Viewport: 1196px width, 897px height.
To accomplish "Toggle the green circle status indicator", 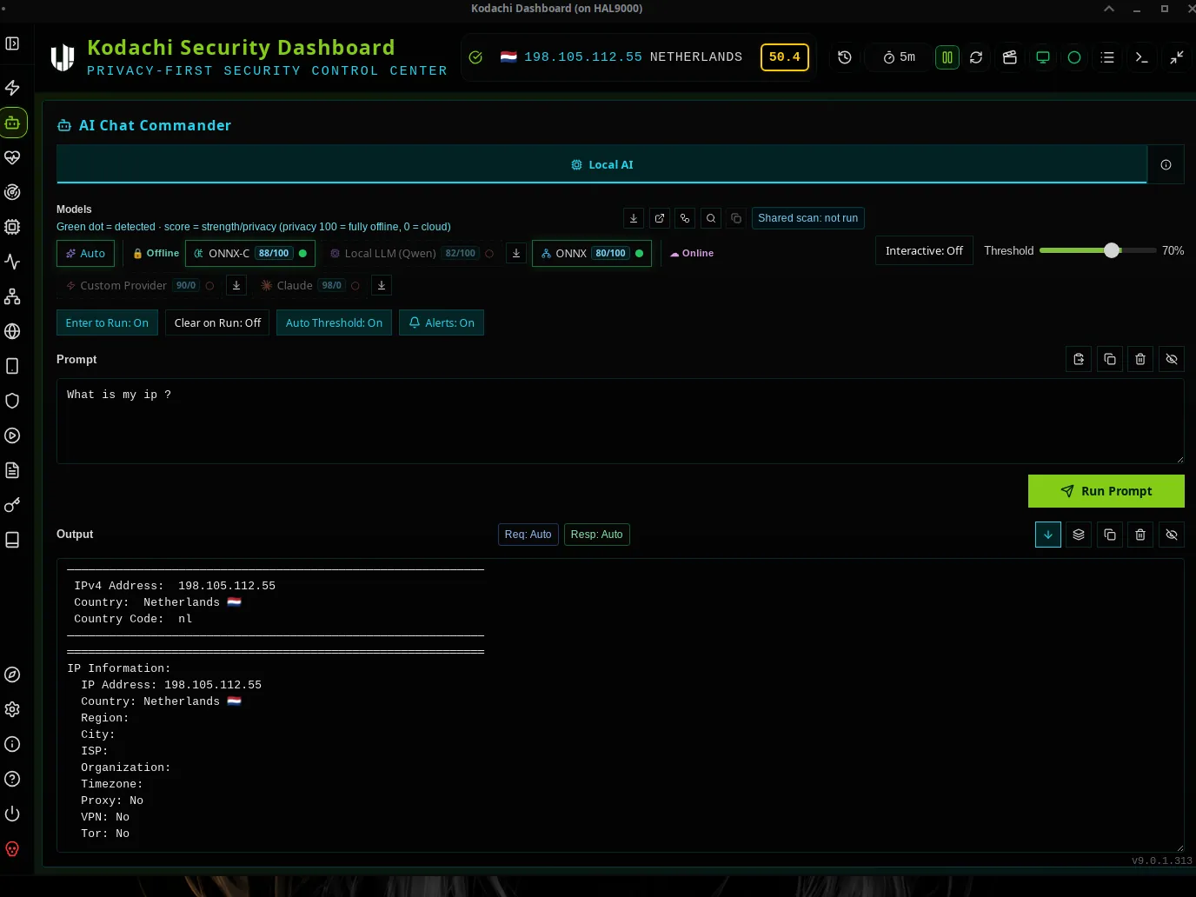I will click(1074, 57).
